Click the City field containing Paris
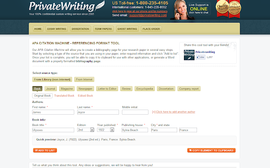The image size is (270, 168). point(164,130)
